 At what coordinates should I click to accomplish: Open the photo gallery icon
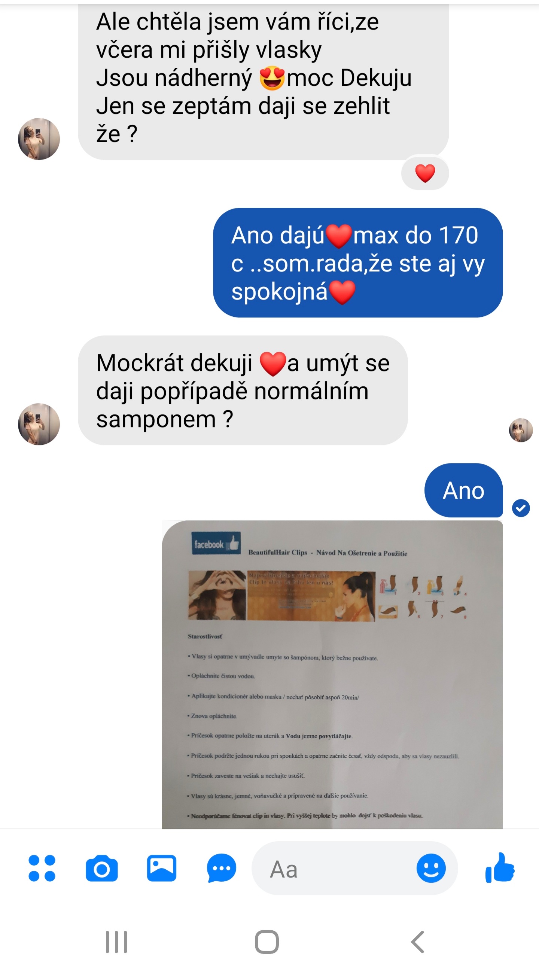click(x=161, y=869)
